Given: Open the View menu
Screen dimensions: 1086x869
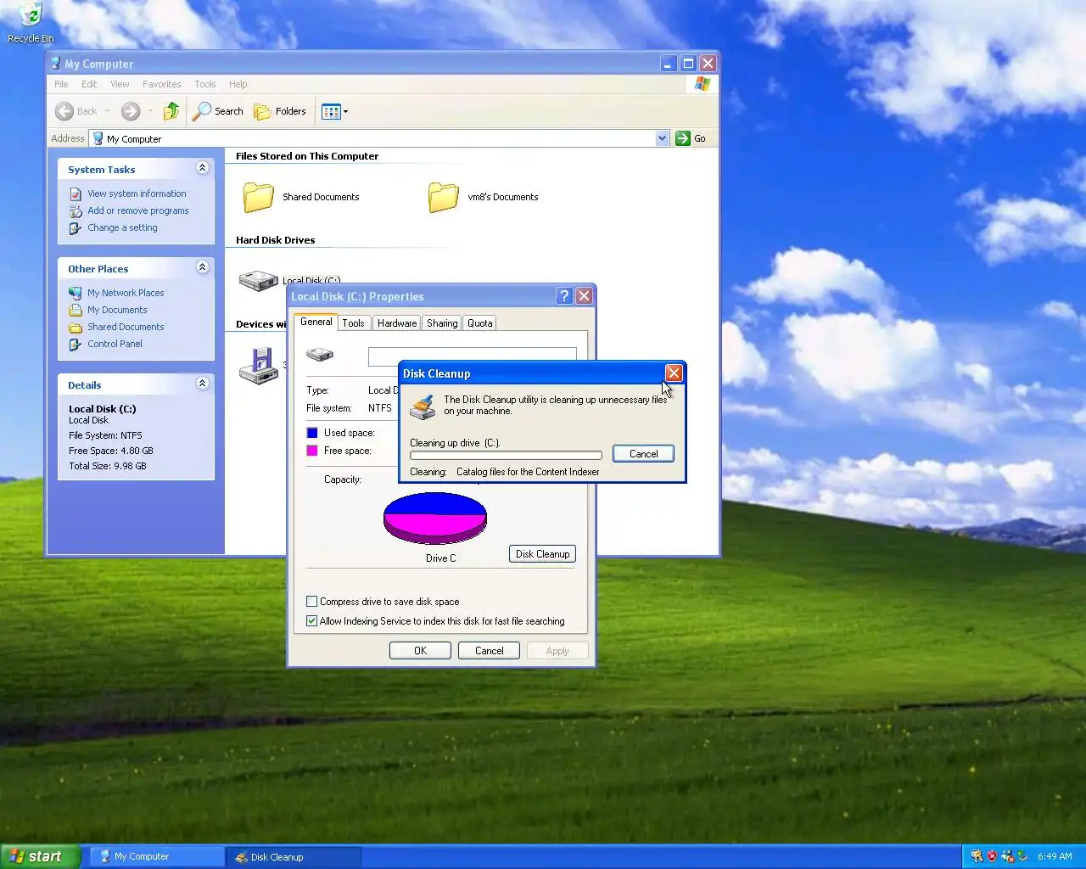Looking at the screenshot, I should click(120, 84).
